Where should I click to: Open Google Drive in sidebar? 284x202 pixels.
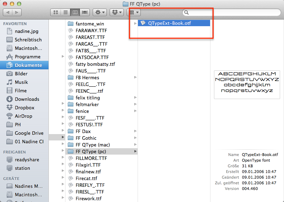coord(29,133)
